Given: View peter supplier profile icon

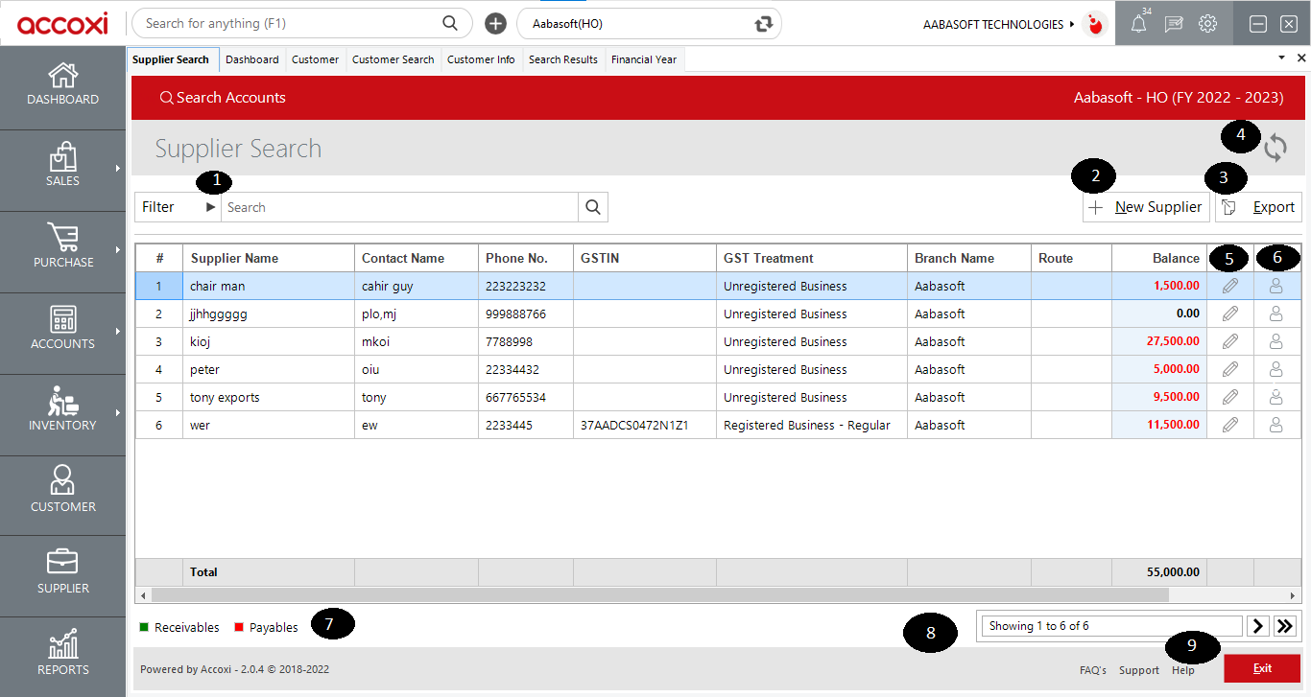Looking at the screenshot, I should (1276, 369).
